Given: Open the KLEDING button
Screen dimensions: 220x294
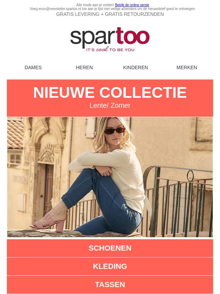Looking at the screenshot, I should (x=110, y=266).
